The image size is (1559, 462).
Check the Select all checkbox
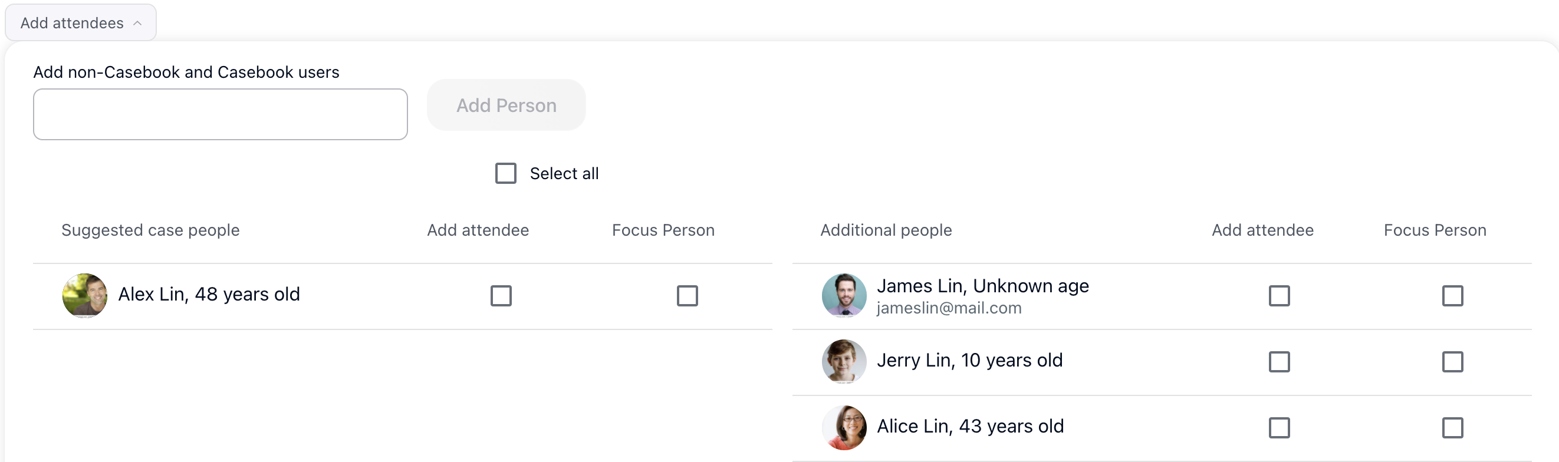505,174
